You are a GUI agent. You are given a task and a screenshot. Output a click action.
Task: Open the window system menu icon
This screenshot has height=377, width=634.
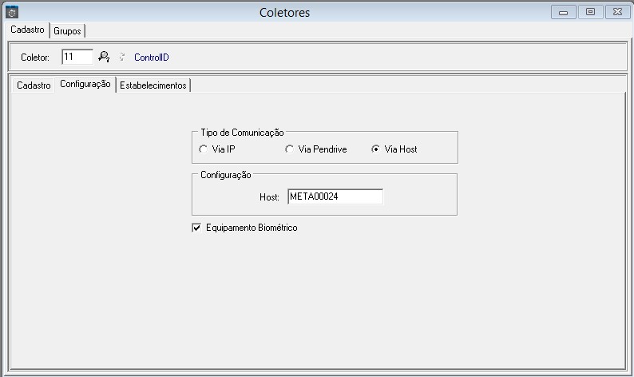[11, 12]
